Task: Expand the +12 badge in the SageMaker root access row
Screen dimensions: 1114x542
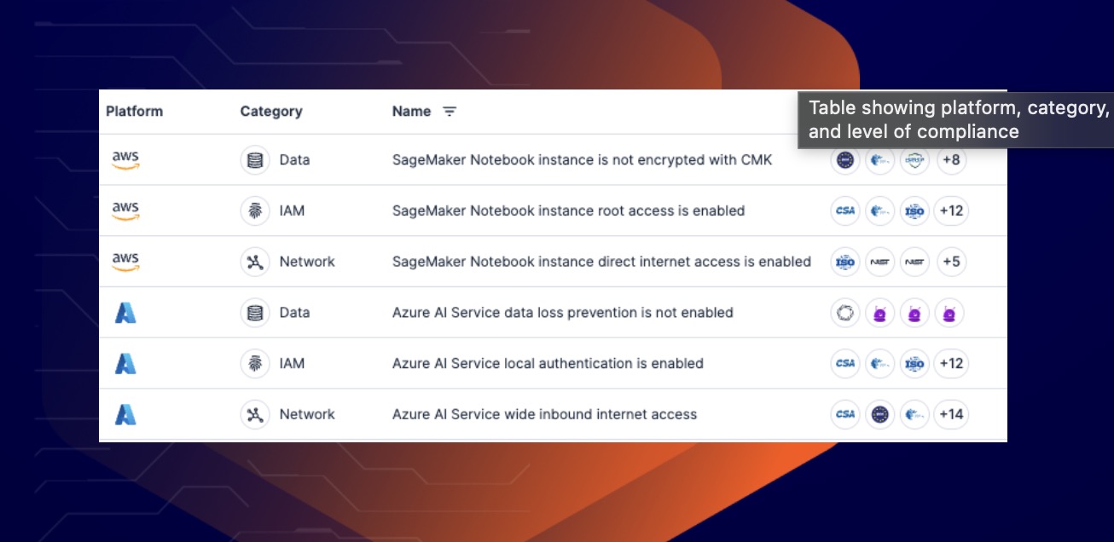Action: coord(950,210)
